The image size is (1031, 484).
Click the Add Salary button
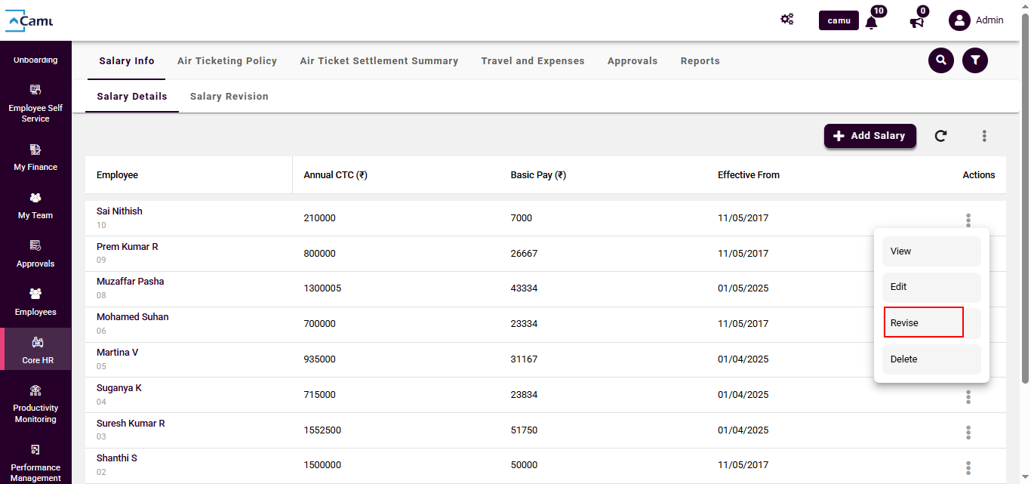[x=869, y=136]
